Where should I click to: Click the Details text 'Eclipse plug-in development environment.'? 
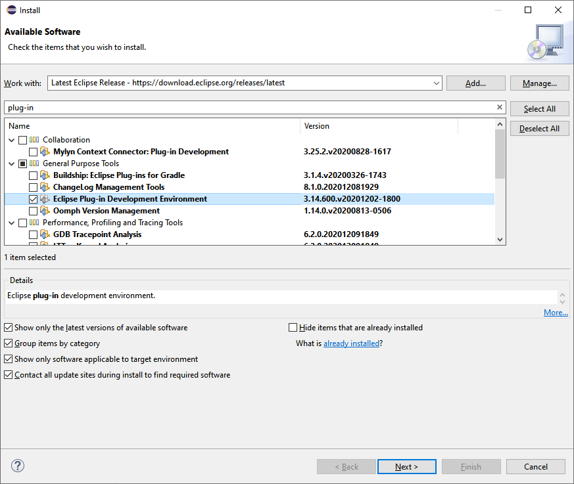coord(82,296)
